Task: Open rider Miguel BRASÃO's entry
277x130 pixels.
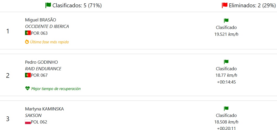Action: click(40, 20)
